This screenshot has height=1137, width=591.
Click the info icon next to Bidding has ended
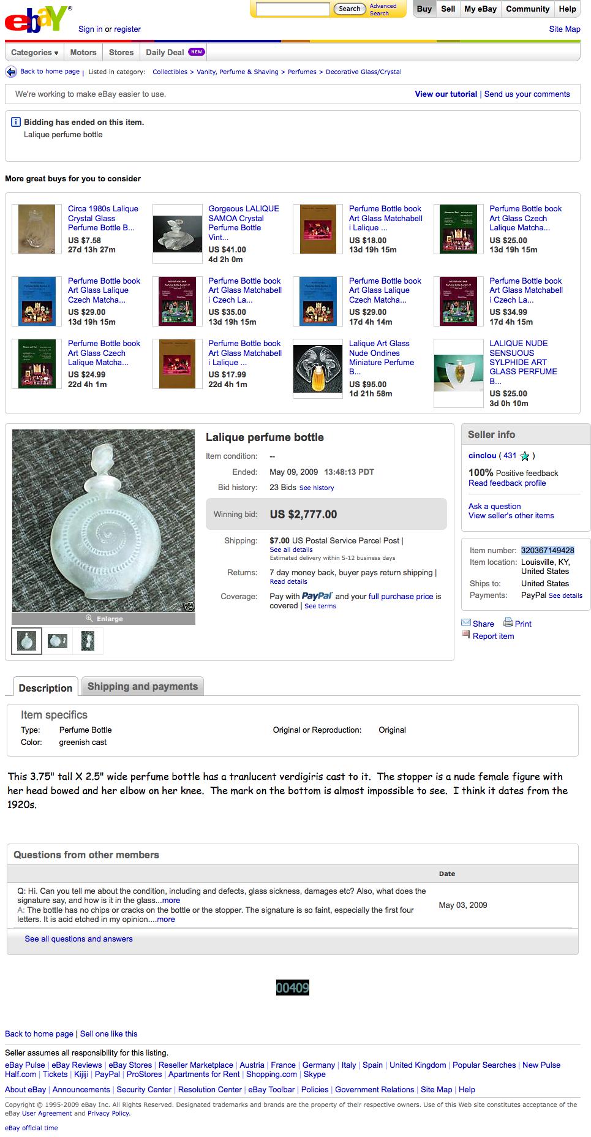point(17,122)
